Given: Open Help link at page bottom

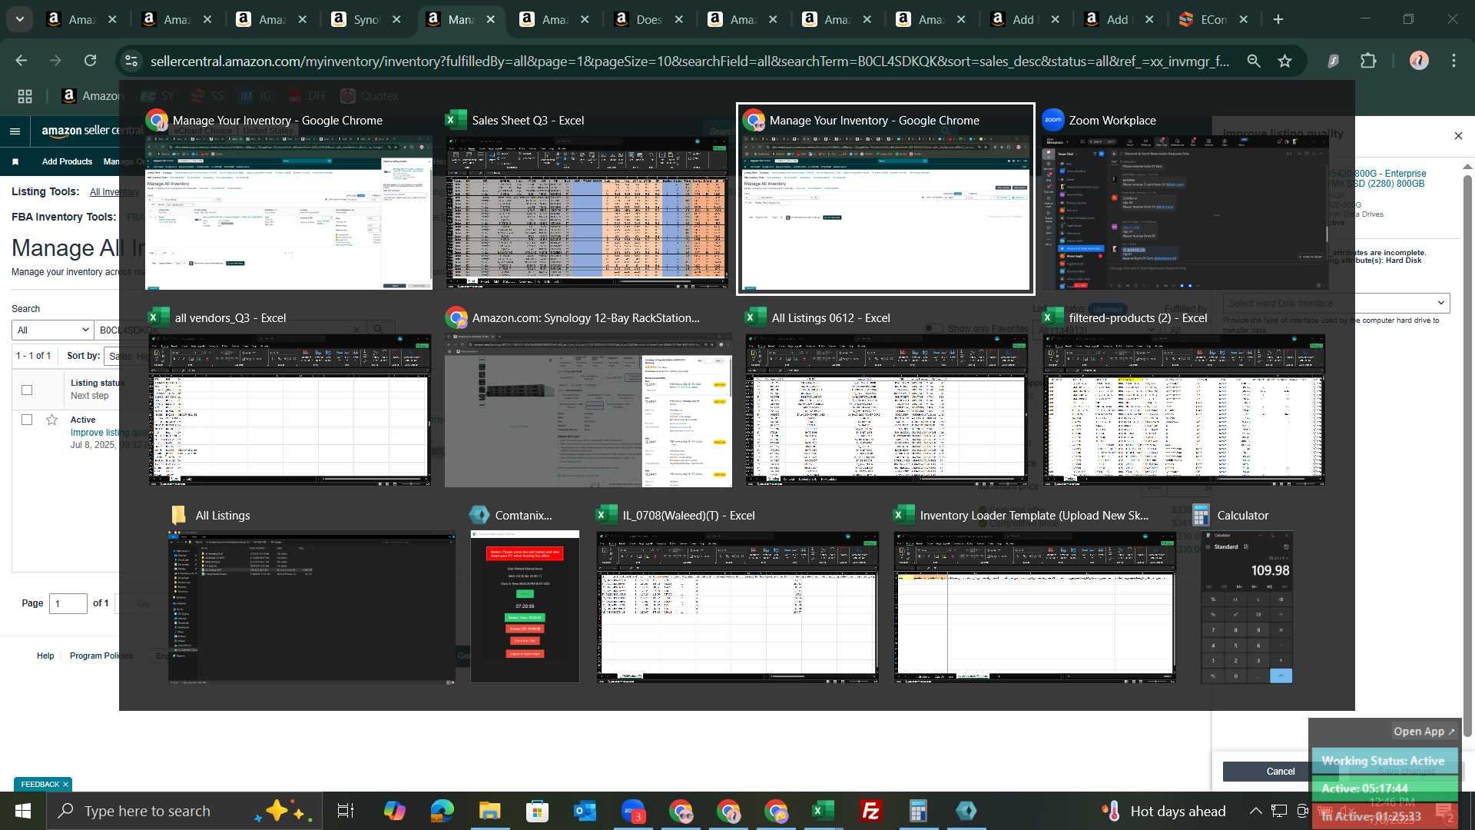Looking at the screenshot, I should point(45,656).
